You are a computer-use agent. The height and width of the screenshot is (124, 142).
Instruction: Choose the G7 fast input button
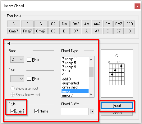[x=53, y=24]
